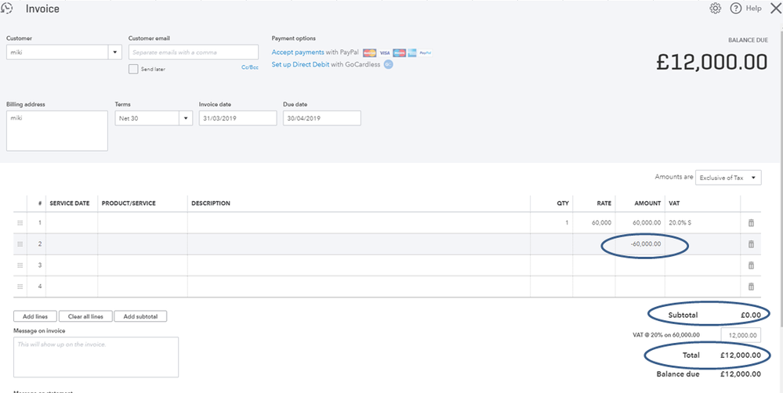Delete line 2 with trash icon
The width and height of the screenshot is (783, 393).
[751, 244]
